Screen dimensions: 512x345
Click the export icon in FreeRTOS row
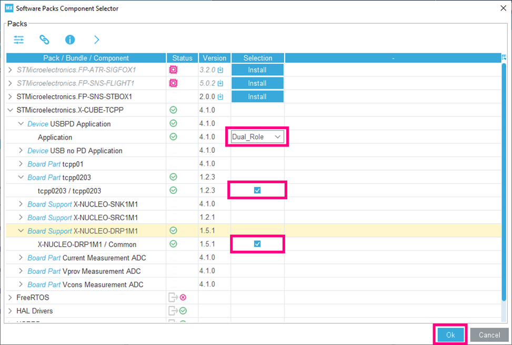point(173,297)
